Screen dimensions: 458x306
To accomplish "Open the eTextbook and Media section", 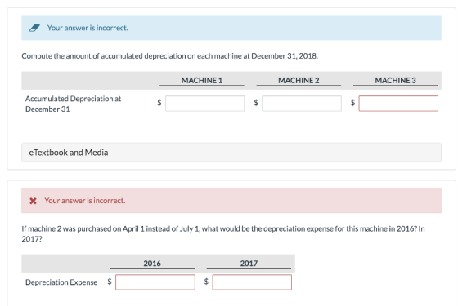I will [x=231, y=153].
